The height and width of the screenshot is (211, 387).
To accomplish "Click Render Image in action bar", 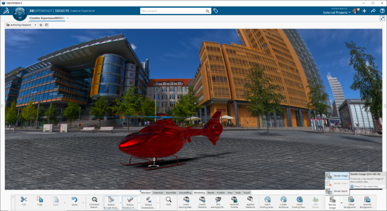I will click(x=332, y=202).
